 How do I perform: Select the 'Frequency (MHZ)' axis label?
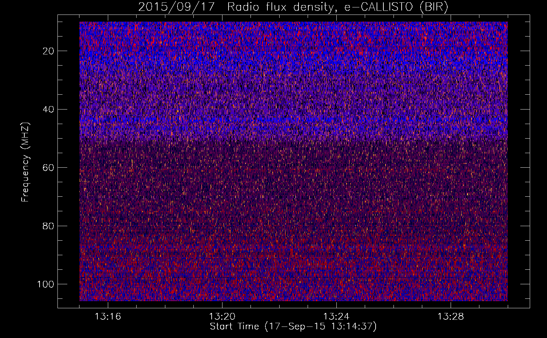point(25,162)
